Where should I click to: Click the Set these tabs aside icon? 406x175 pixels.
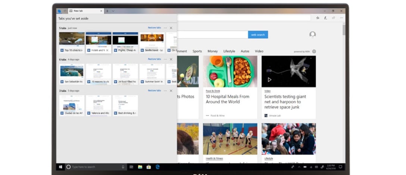tap(65, 11)
